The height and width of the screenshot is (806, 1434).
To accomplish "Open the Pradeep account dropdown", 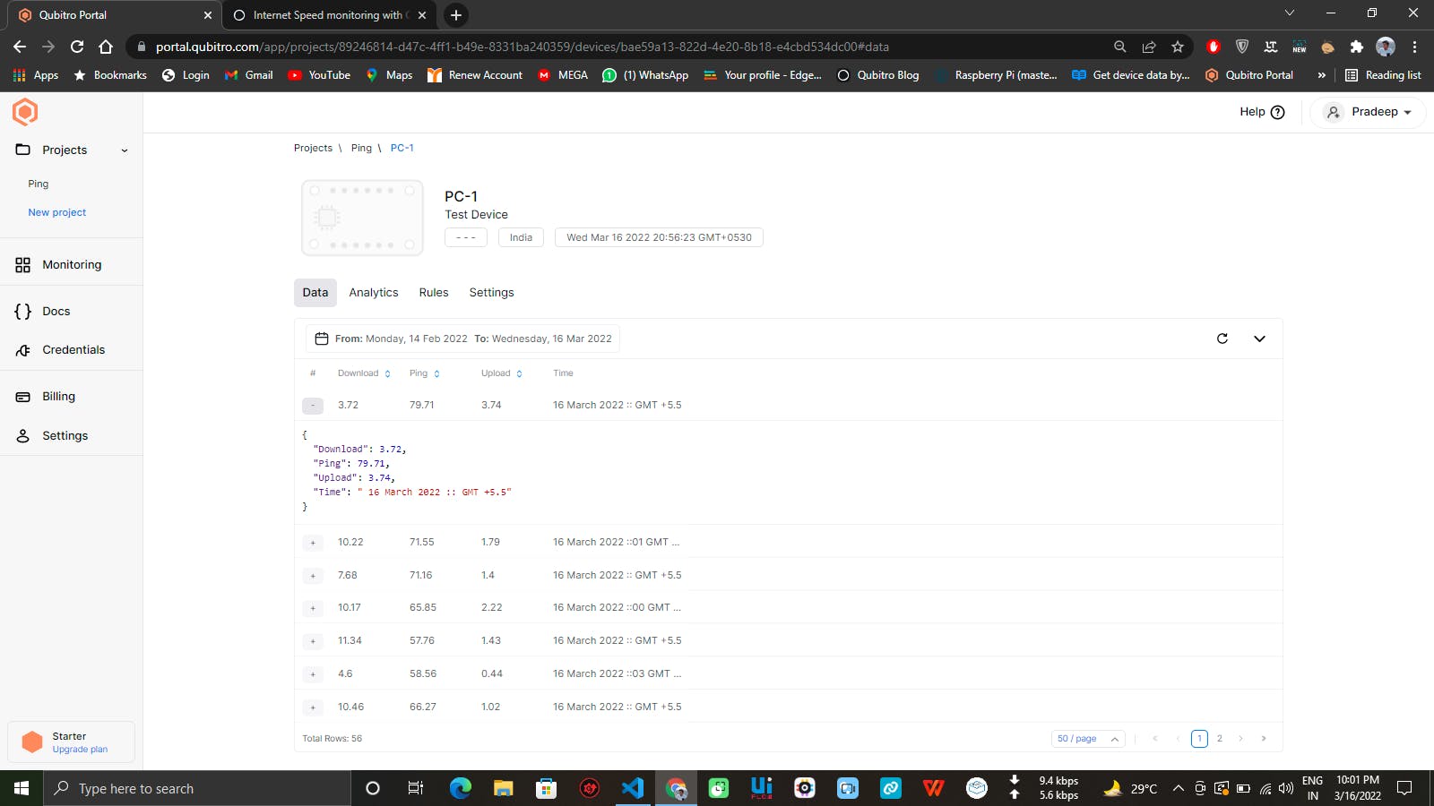I will click(1369, 112).
